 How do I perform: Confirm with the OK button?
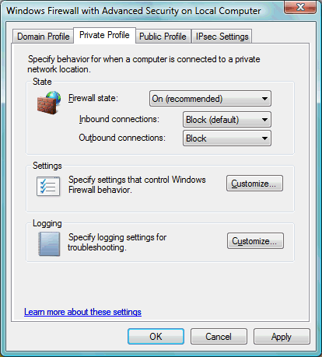click(156, 337)
